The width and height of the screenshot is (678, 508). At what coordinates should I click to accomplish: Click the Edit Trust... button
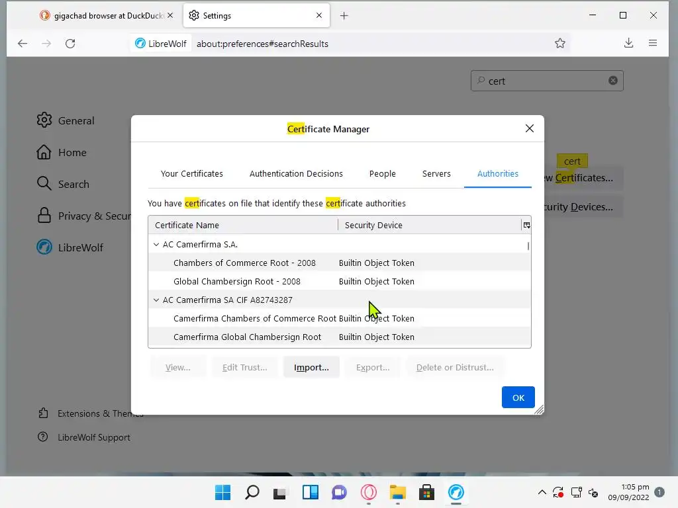(x=245, y=367)
